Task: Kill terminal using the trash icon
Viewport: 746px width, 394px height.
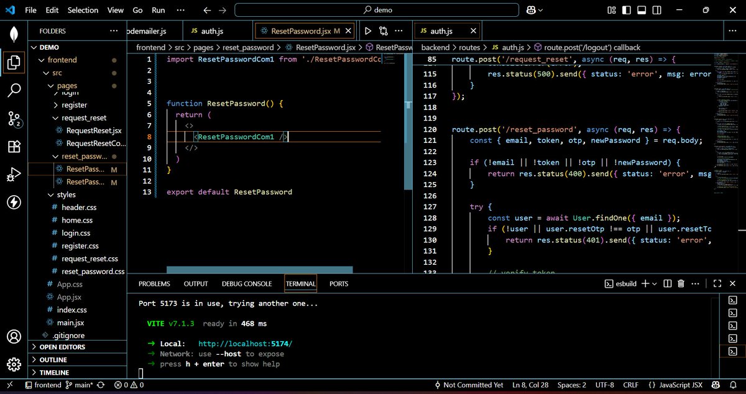Action: (x=681, y=283)
